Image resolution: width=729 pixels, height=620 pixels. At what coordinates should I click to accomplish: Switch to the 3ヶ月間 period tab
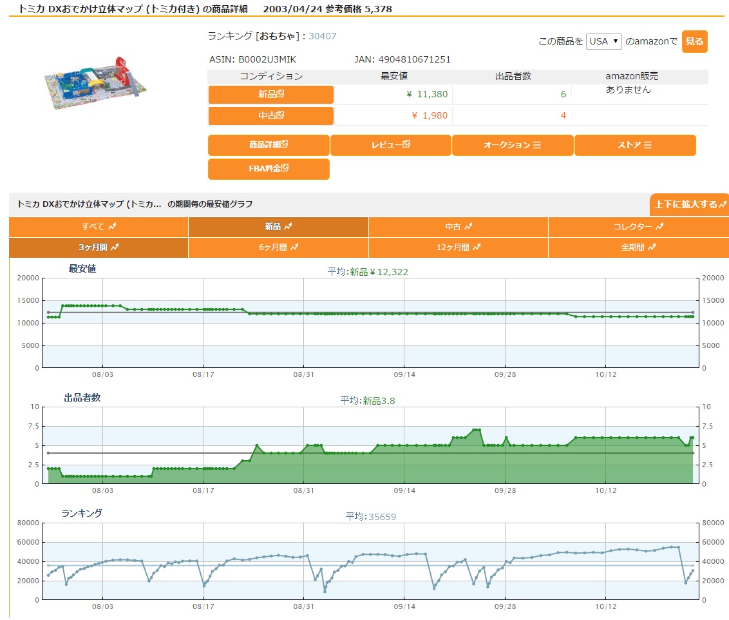click(99, 247)
